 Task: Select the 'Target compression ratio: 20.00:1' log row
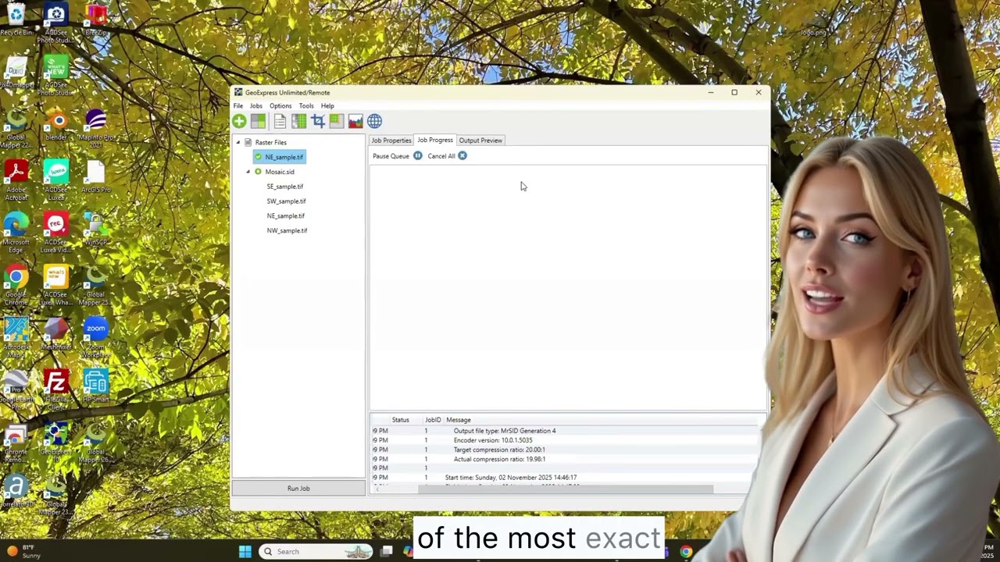[x=566, y=450]
